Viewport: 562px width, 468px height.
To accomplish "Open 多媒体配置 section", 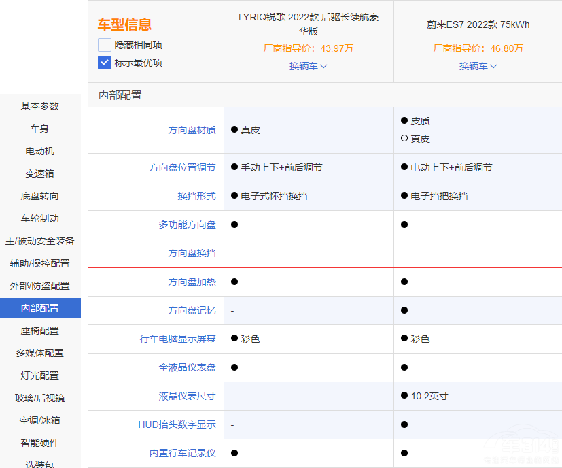I will (39, 353).
